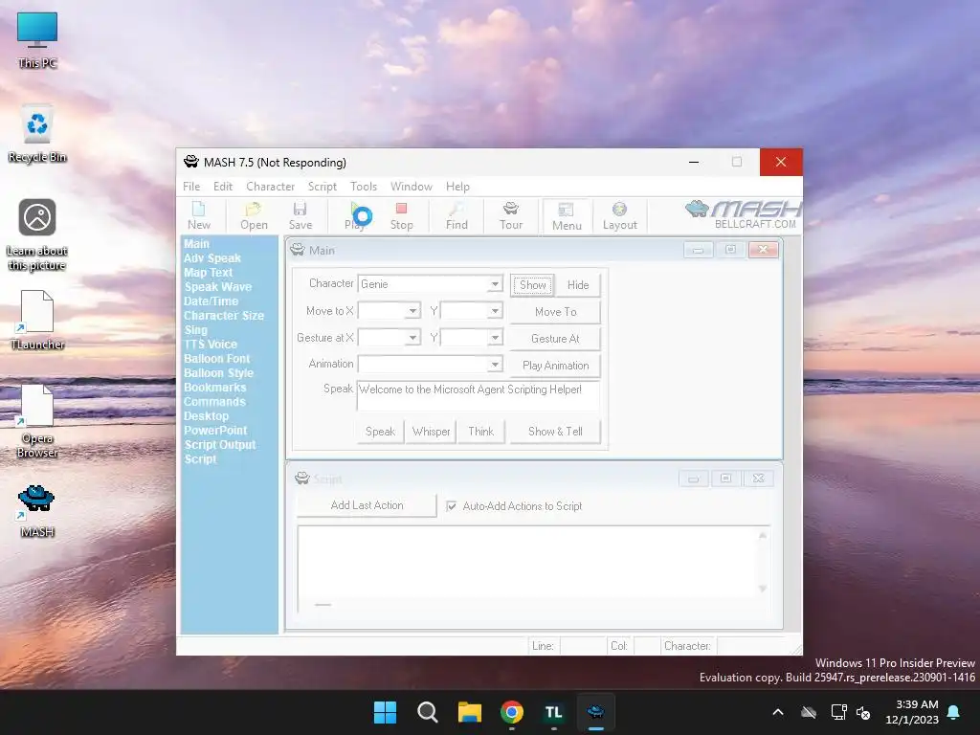Open the Layout toolbar option
Screen dimensions: 980x735
[619, 216]
